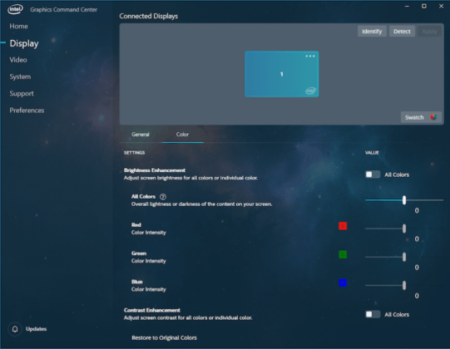Select the display 1 thumbnail
This screenshot has width=450, height=349.
[x=281, y=74]
